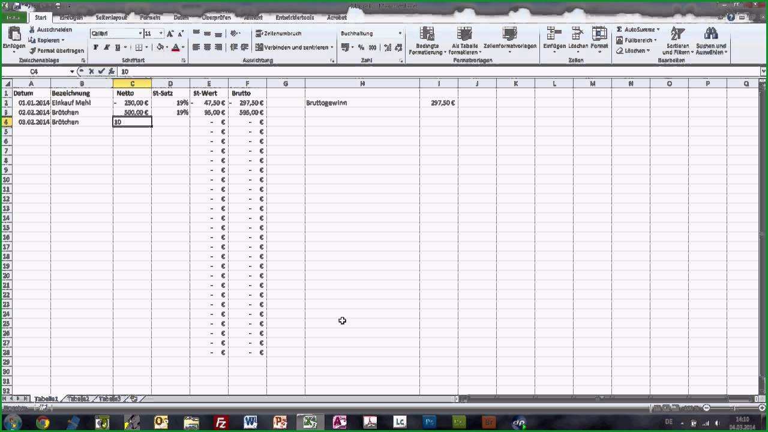Open Suchen und Auswählen menu

pyautogui.click(x=711, y=41)
